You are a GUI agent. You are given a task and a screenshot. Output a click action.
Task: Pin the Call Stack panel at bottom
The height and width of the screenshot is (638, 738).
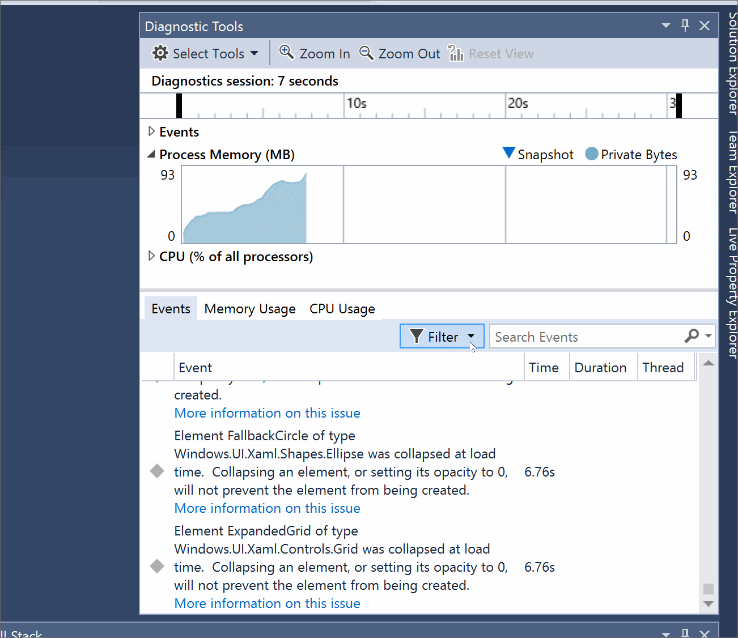[x=685, y=633]
